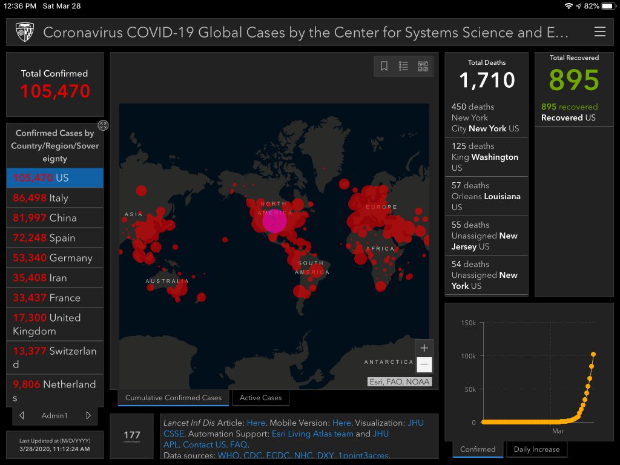
Task: Show the map legend list icon
Action: (x=403, y=66)
